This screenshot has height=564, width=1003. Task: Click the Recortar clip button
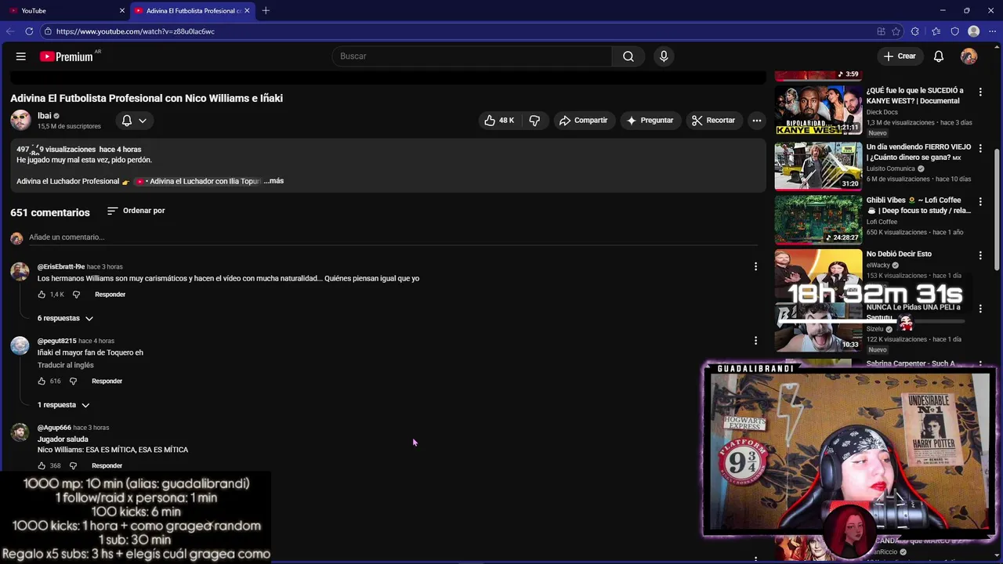point(713,121)
